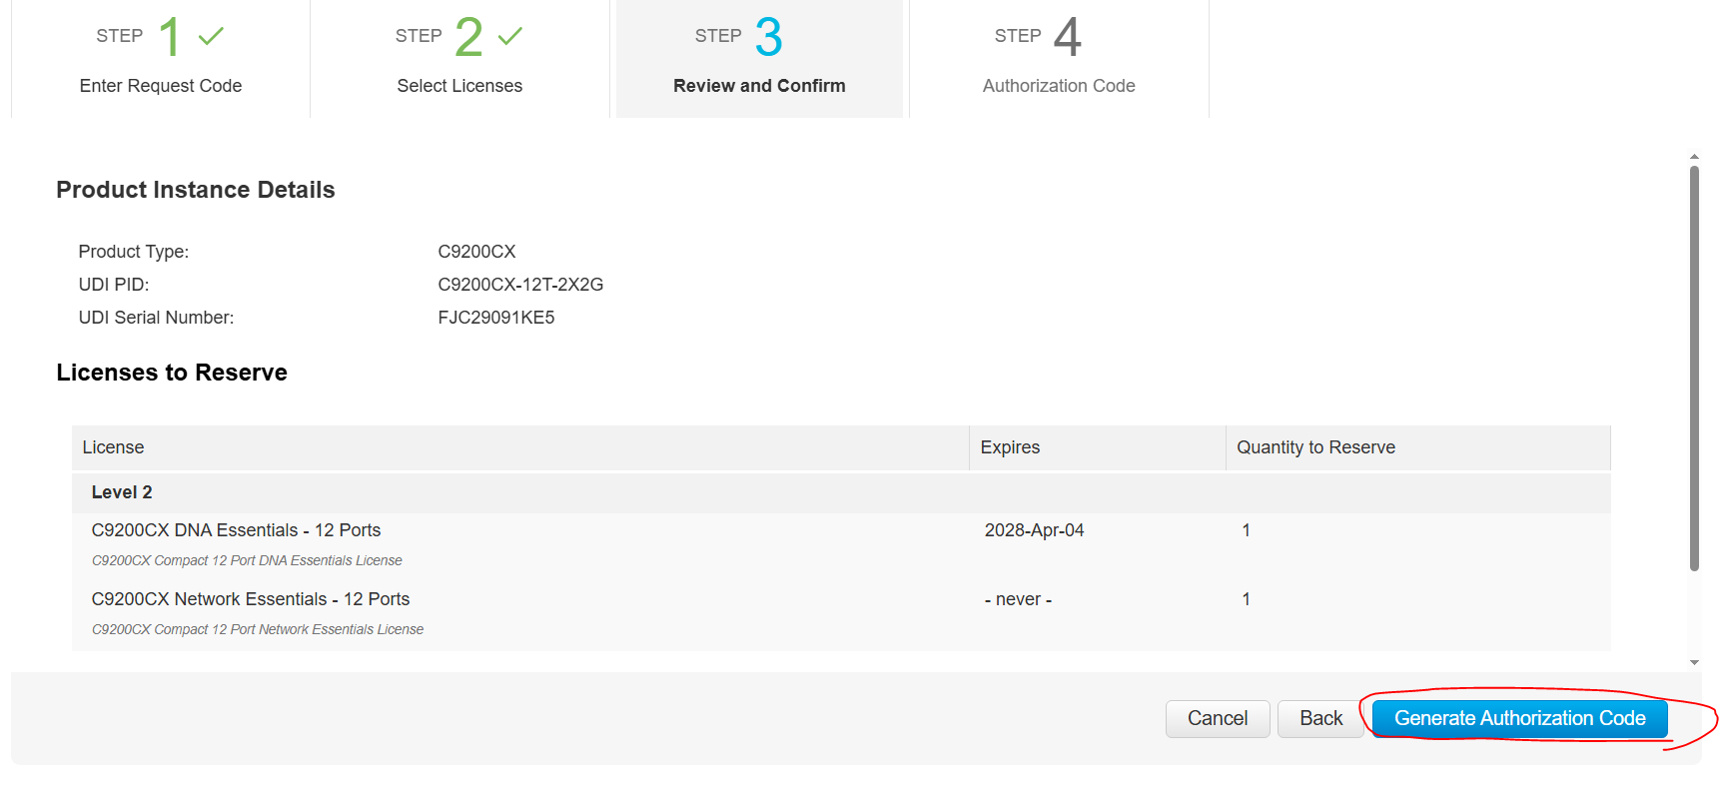This screenshot has height=793, width=1719.
Task: Select the Level 2 group row
Action: [841, 492]
